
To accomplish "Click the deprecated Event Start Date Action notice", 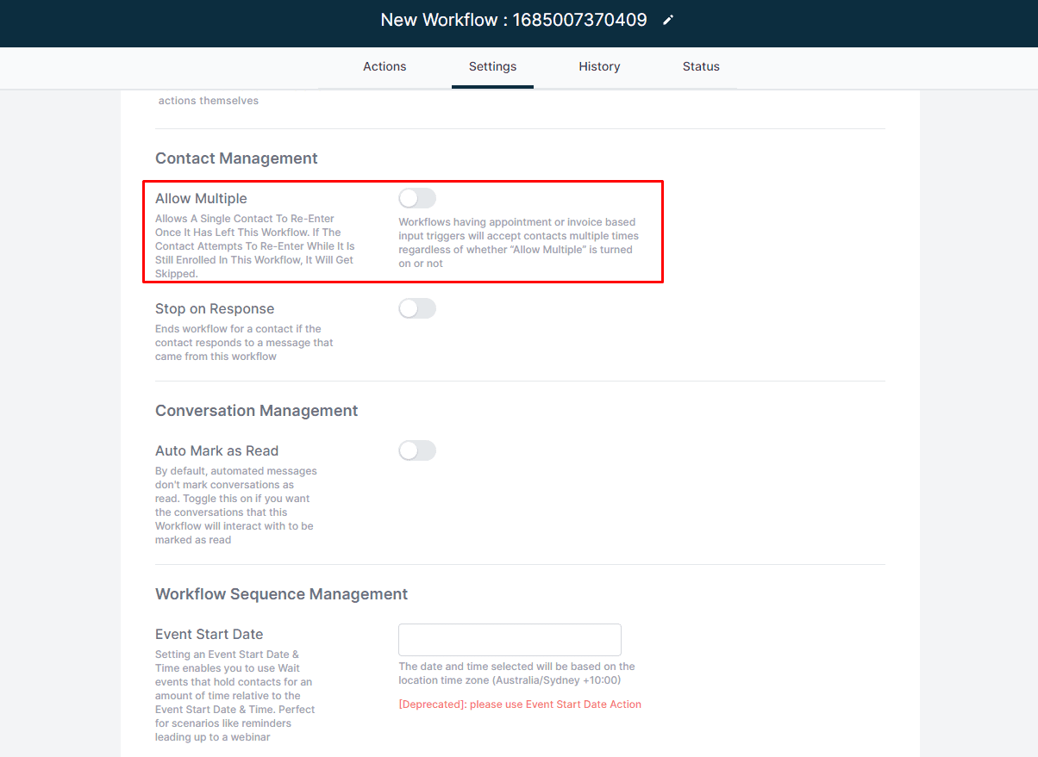I will click(x=520, y=704).
